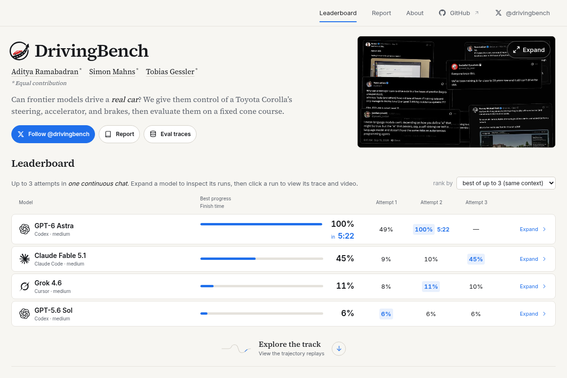
Task: Click the OpenAI logo in GPT-5.6 Sol row
Action: [x=25, y=314]
